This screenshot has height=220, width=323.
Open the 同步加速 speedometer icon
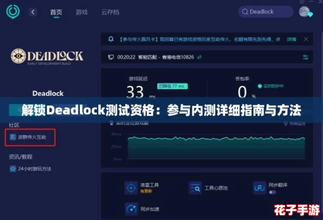click(x=131, y=209)
